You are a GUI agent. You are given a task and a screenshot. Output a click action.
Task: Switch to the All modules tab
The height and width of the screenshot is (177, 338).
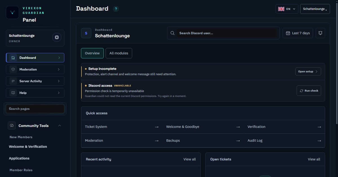click(x=119, y=53)
